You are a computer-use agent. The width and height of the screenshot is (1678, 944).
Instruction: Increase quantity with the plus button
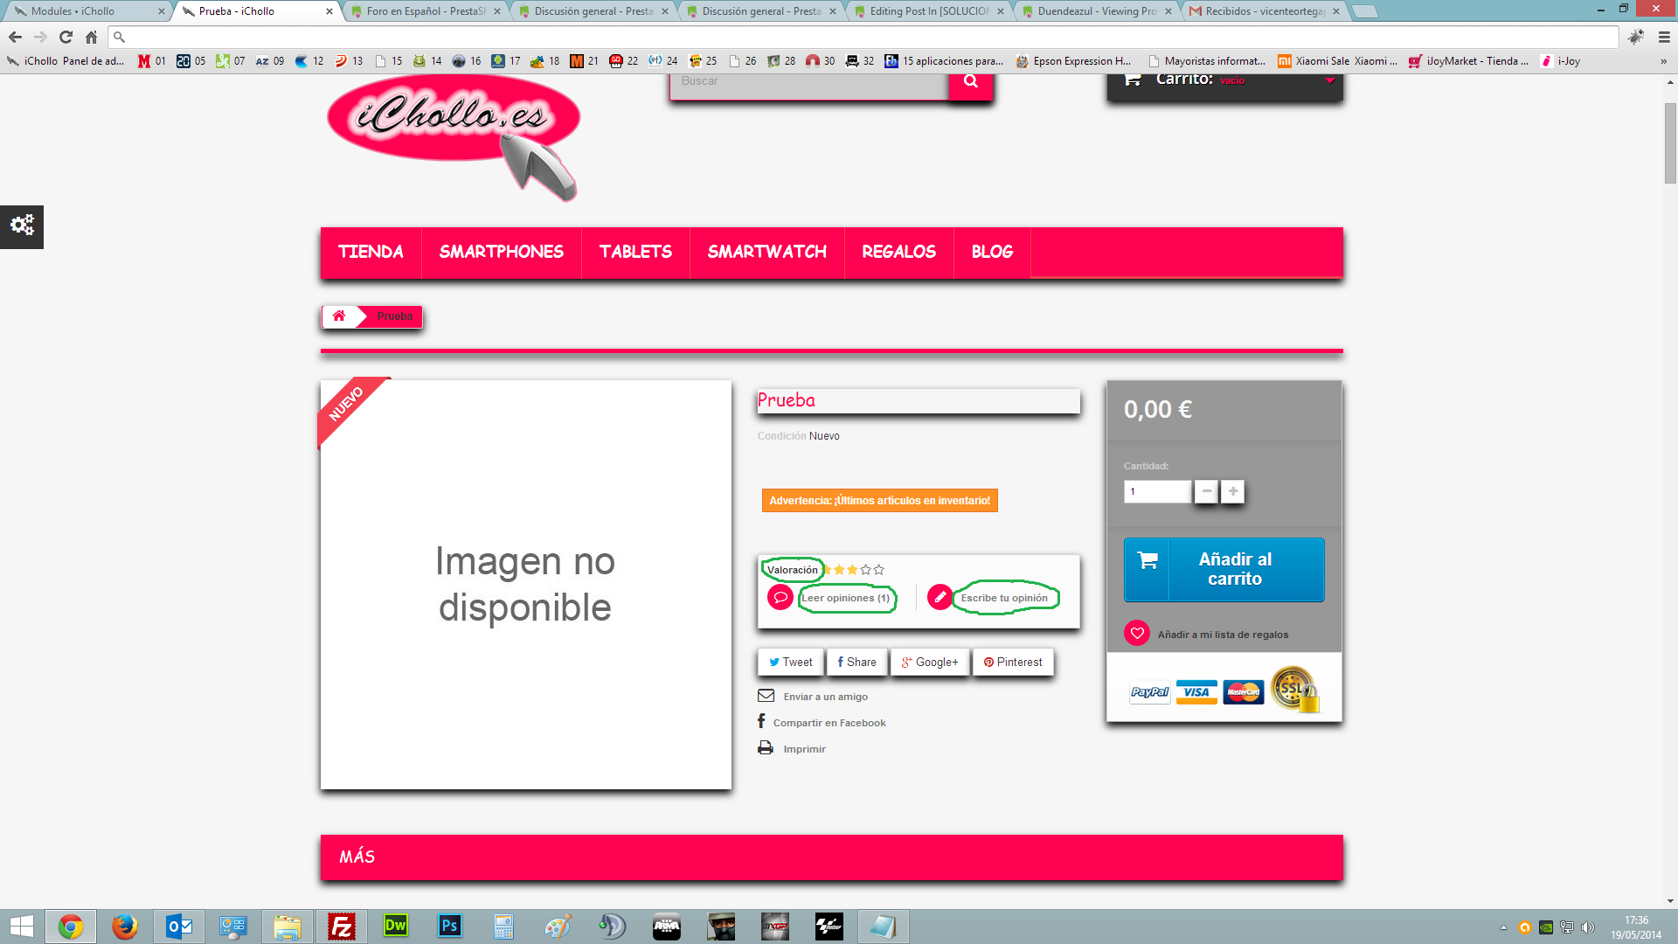(x=1232, y=491)
